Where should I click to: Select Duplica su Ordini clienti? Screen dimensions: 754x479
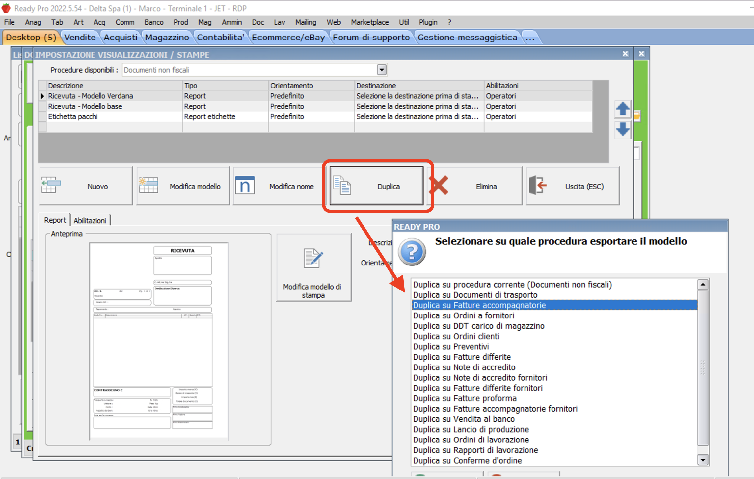pyautogui.click(x=456, y=336)
